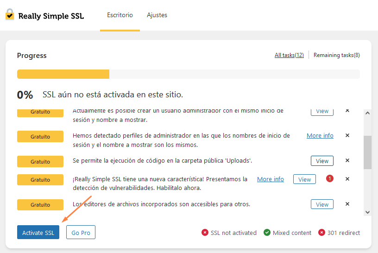Dismiss the vulnerability detection feature notice

point(347,179)
